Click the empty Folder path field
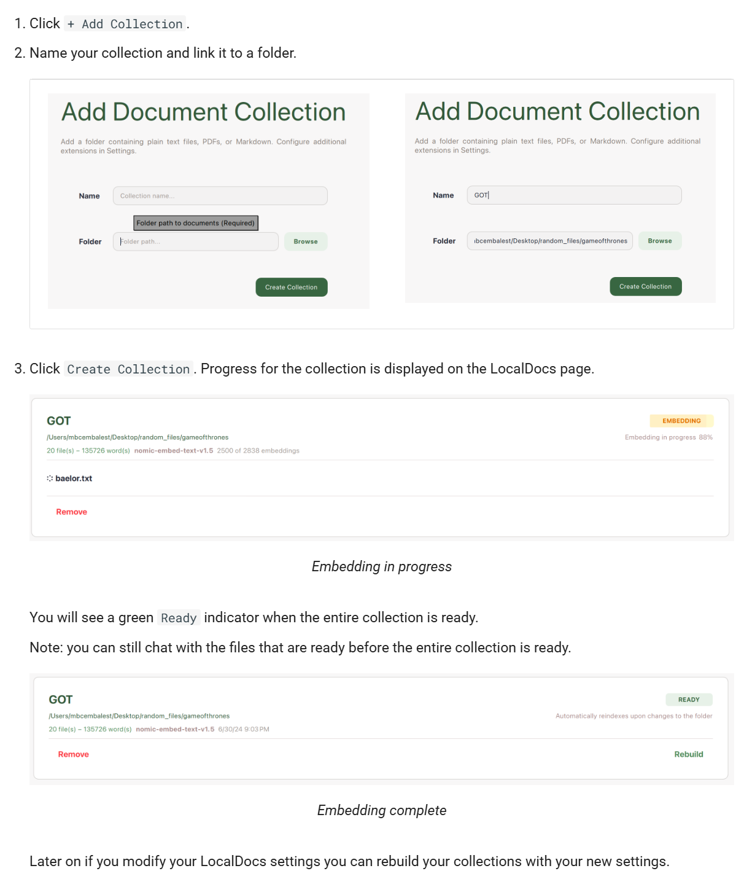 pyautogui.click(x=195, y=241)
